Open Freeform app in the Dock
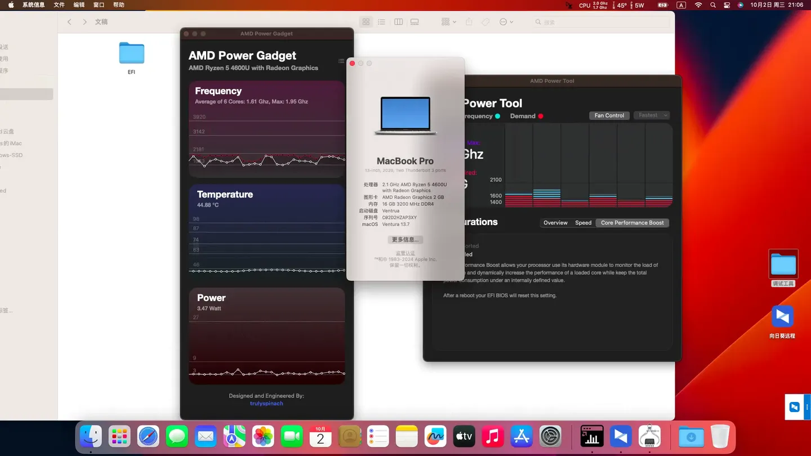Screen dimensions: 811x456 (x=435, y=436)
